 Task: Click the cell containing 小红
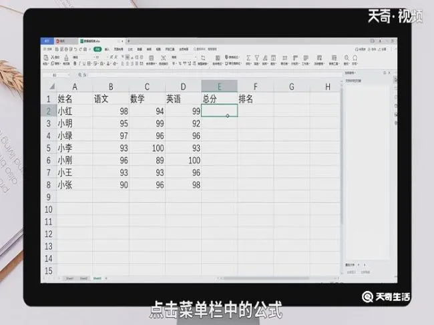pos(74,111)
